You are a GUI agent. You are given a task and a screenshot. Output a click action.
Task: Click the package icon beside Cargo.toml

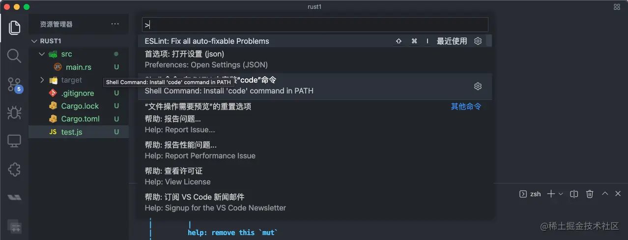53,119
